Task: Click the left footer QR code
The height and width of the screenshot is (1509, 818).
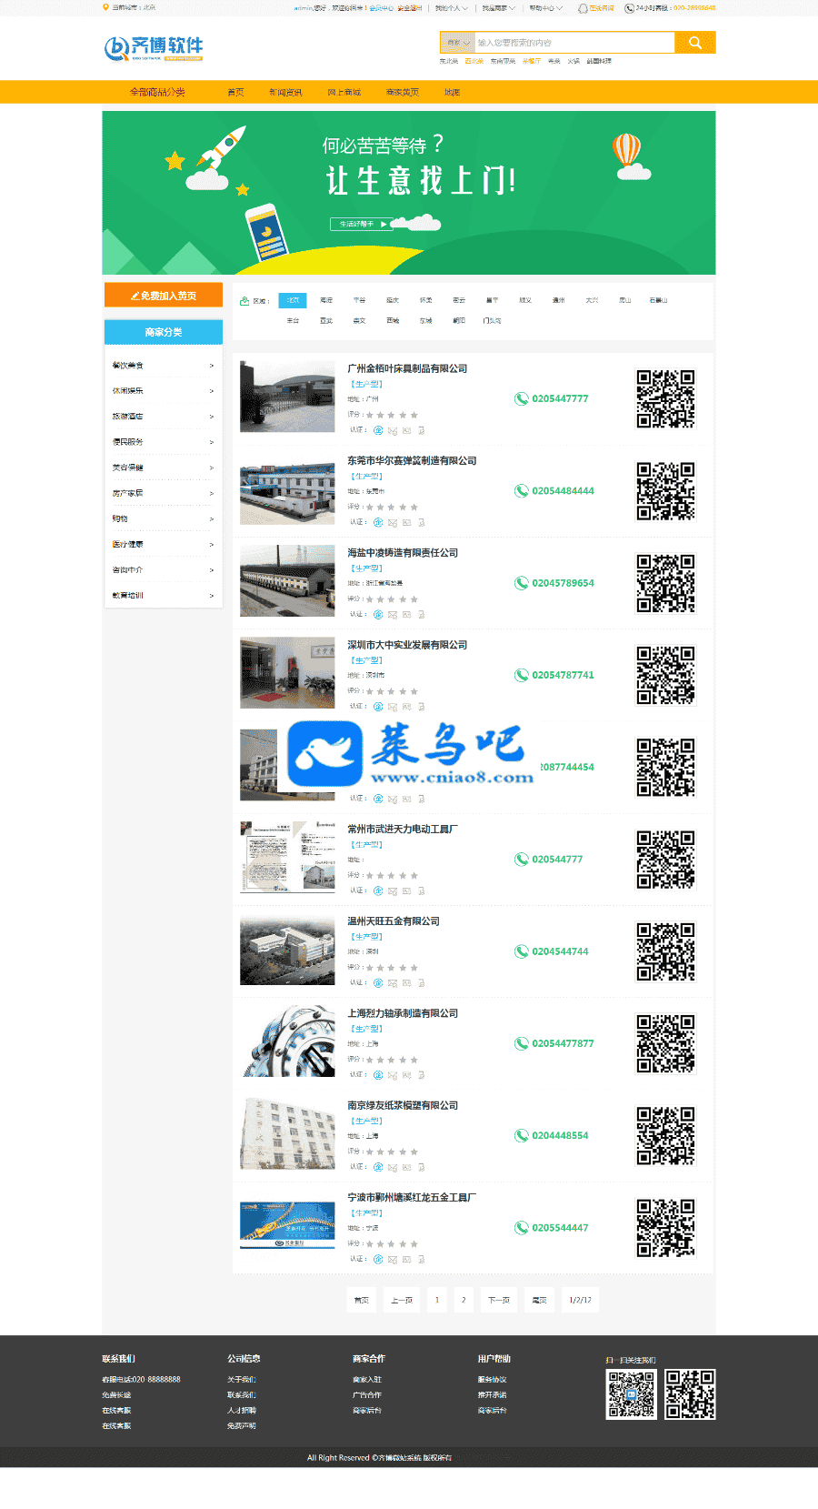Action: coord(631,1394)
